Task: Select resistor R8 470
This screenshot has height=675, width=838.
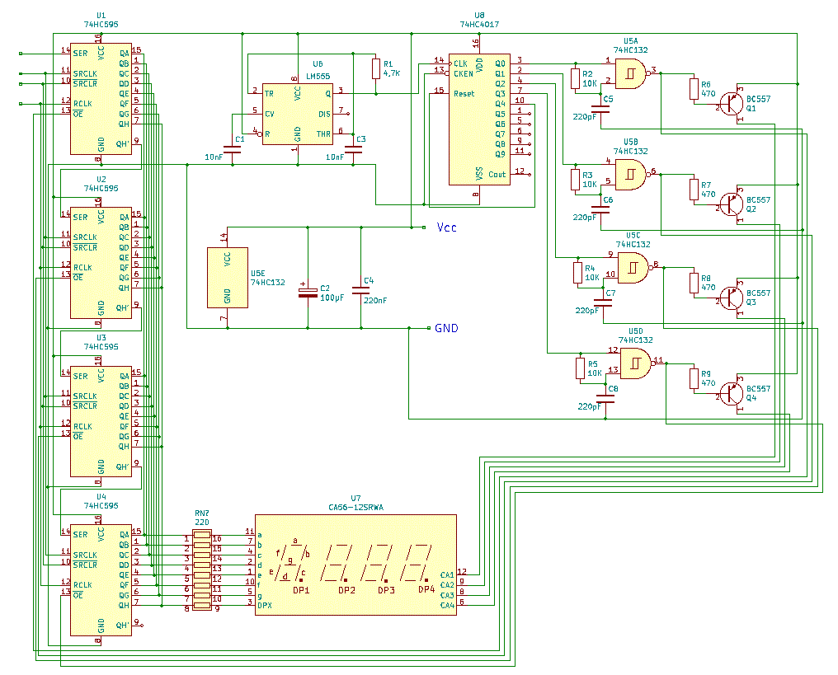Action: (694, 283)
